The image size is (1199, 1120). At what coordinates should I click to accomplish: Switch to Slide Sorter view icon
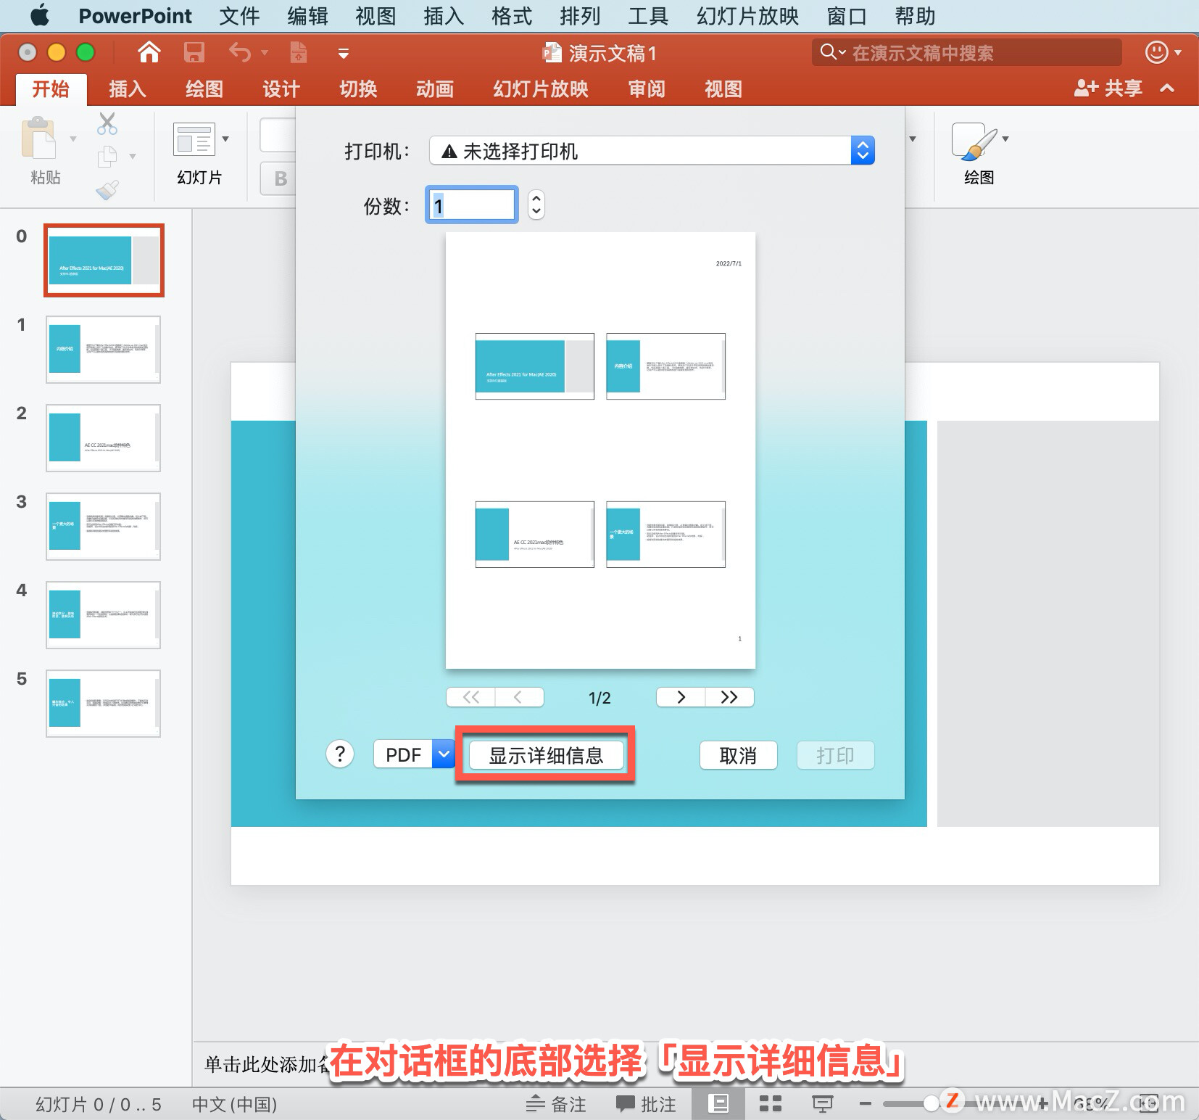tap(770, 1104)
